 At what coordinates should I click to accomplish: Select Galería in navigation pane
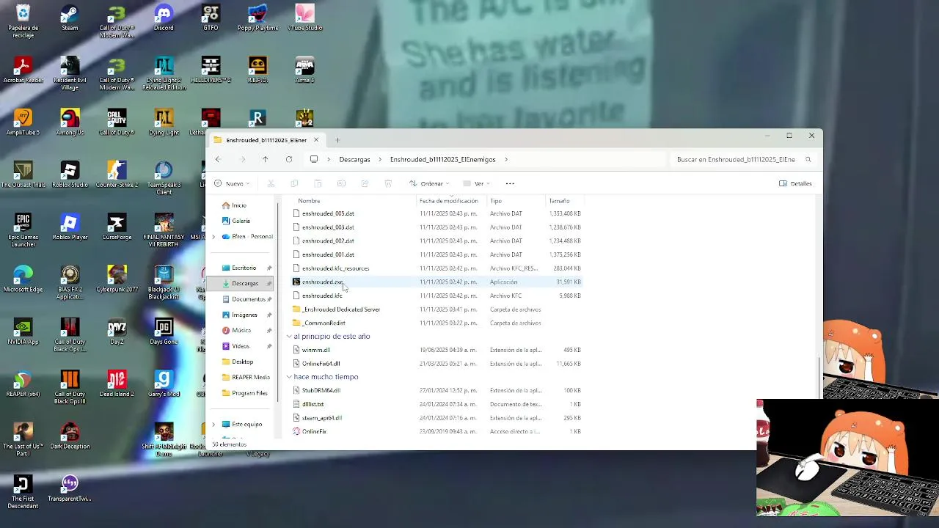pyautogui.click(x=241, y=221)
